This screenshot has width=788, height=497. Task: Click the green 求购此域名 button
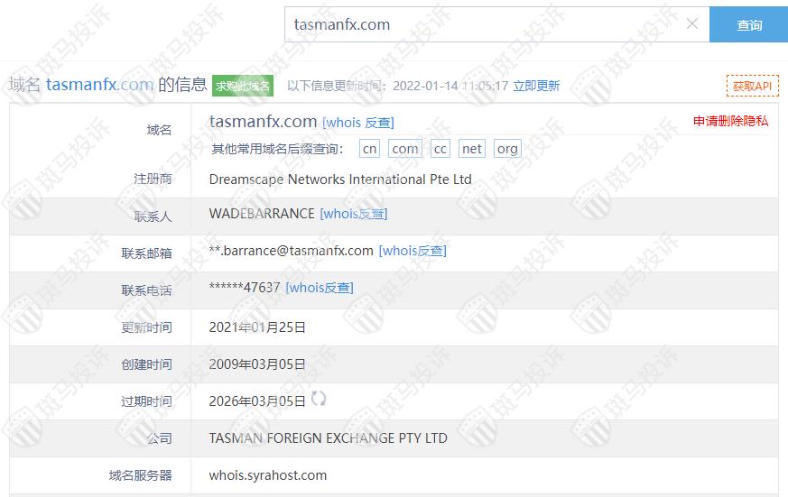243,86
